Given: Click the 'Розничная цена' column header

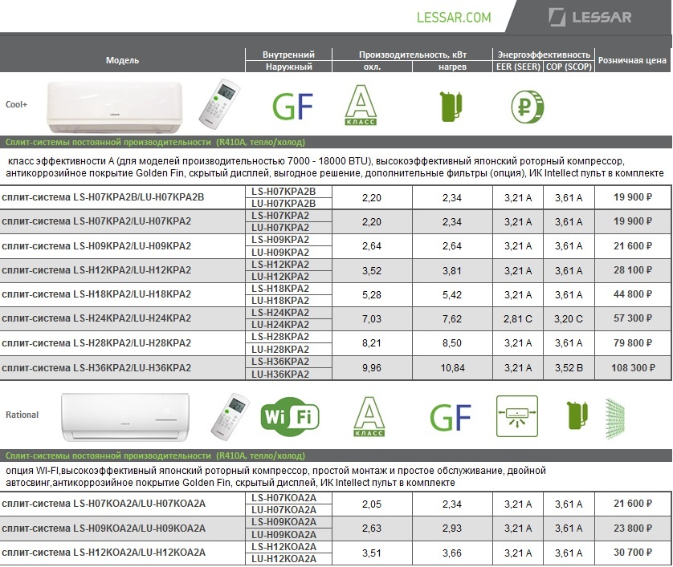Looking at the screenshot, I should (632, 60).
